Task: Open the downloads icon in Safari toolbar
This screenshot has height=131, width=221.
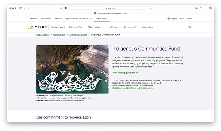Action: pyautogui.click(x=196, y=8)
